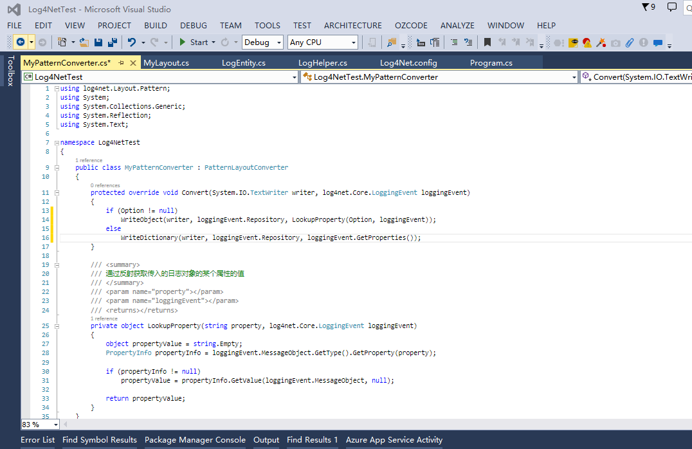This screenshot has width=692, height=449.
Task: Open the Any CPU platform dropdown
Action: (323, 42)
